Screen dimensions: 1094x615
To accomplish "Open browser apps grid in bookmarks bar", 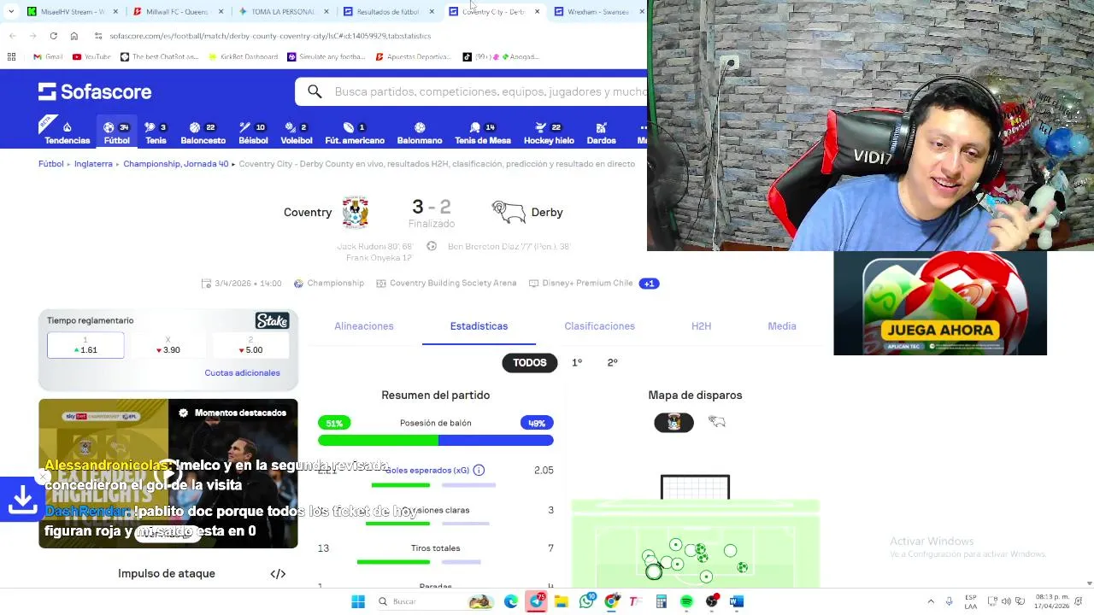I will click(x=11, y=56).
